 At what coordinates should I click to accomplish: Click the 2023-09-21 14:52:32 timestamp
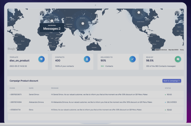point(18,66)
